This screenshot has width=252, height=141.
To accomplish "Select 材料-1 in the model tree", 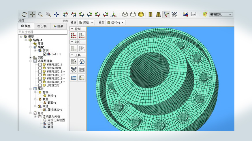I will 52,96.
